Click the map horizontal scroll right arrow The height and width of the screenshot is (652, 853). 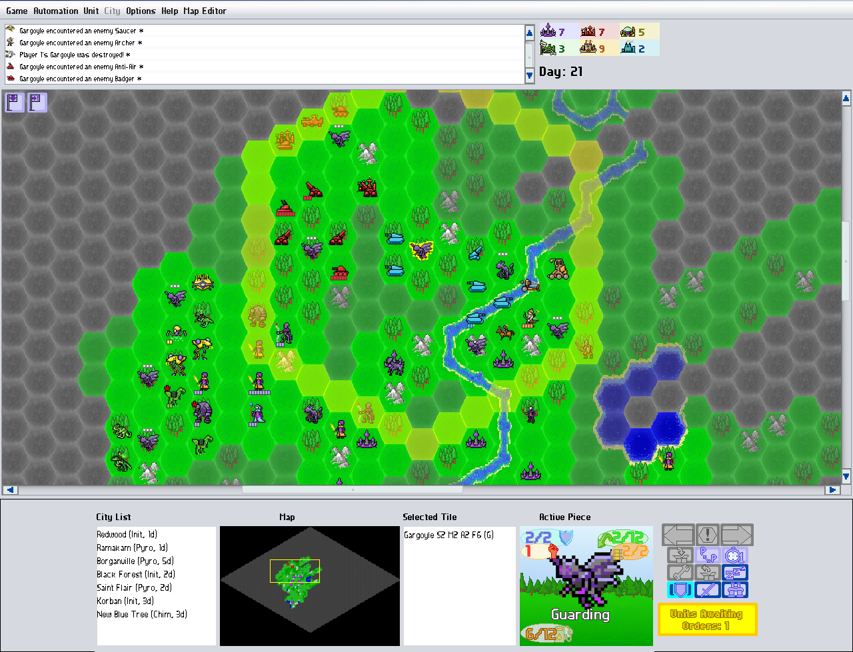point(832,489)
